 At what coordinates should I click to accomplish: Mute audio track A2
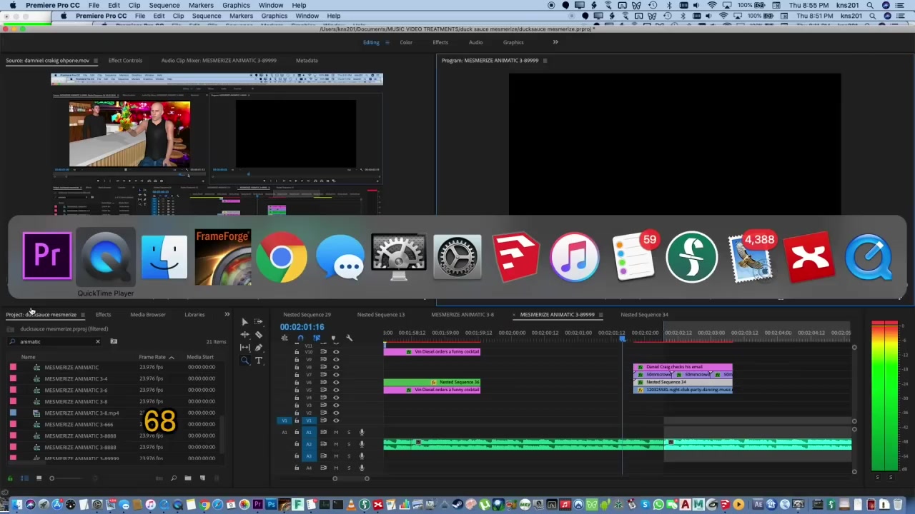[x=336, y=444]
